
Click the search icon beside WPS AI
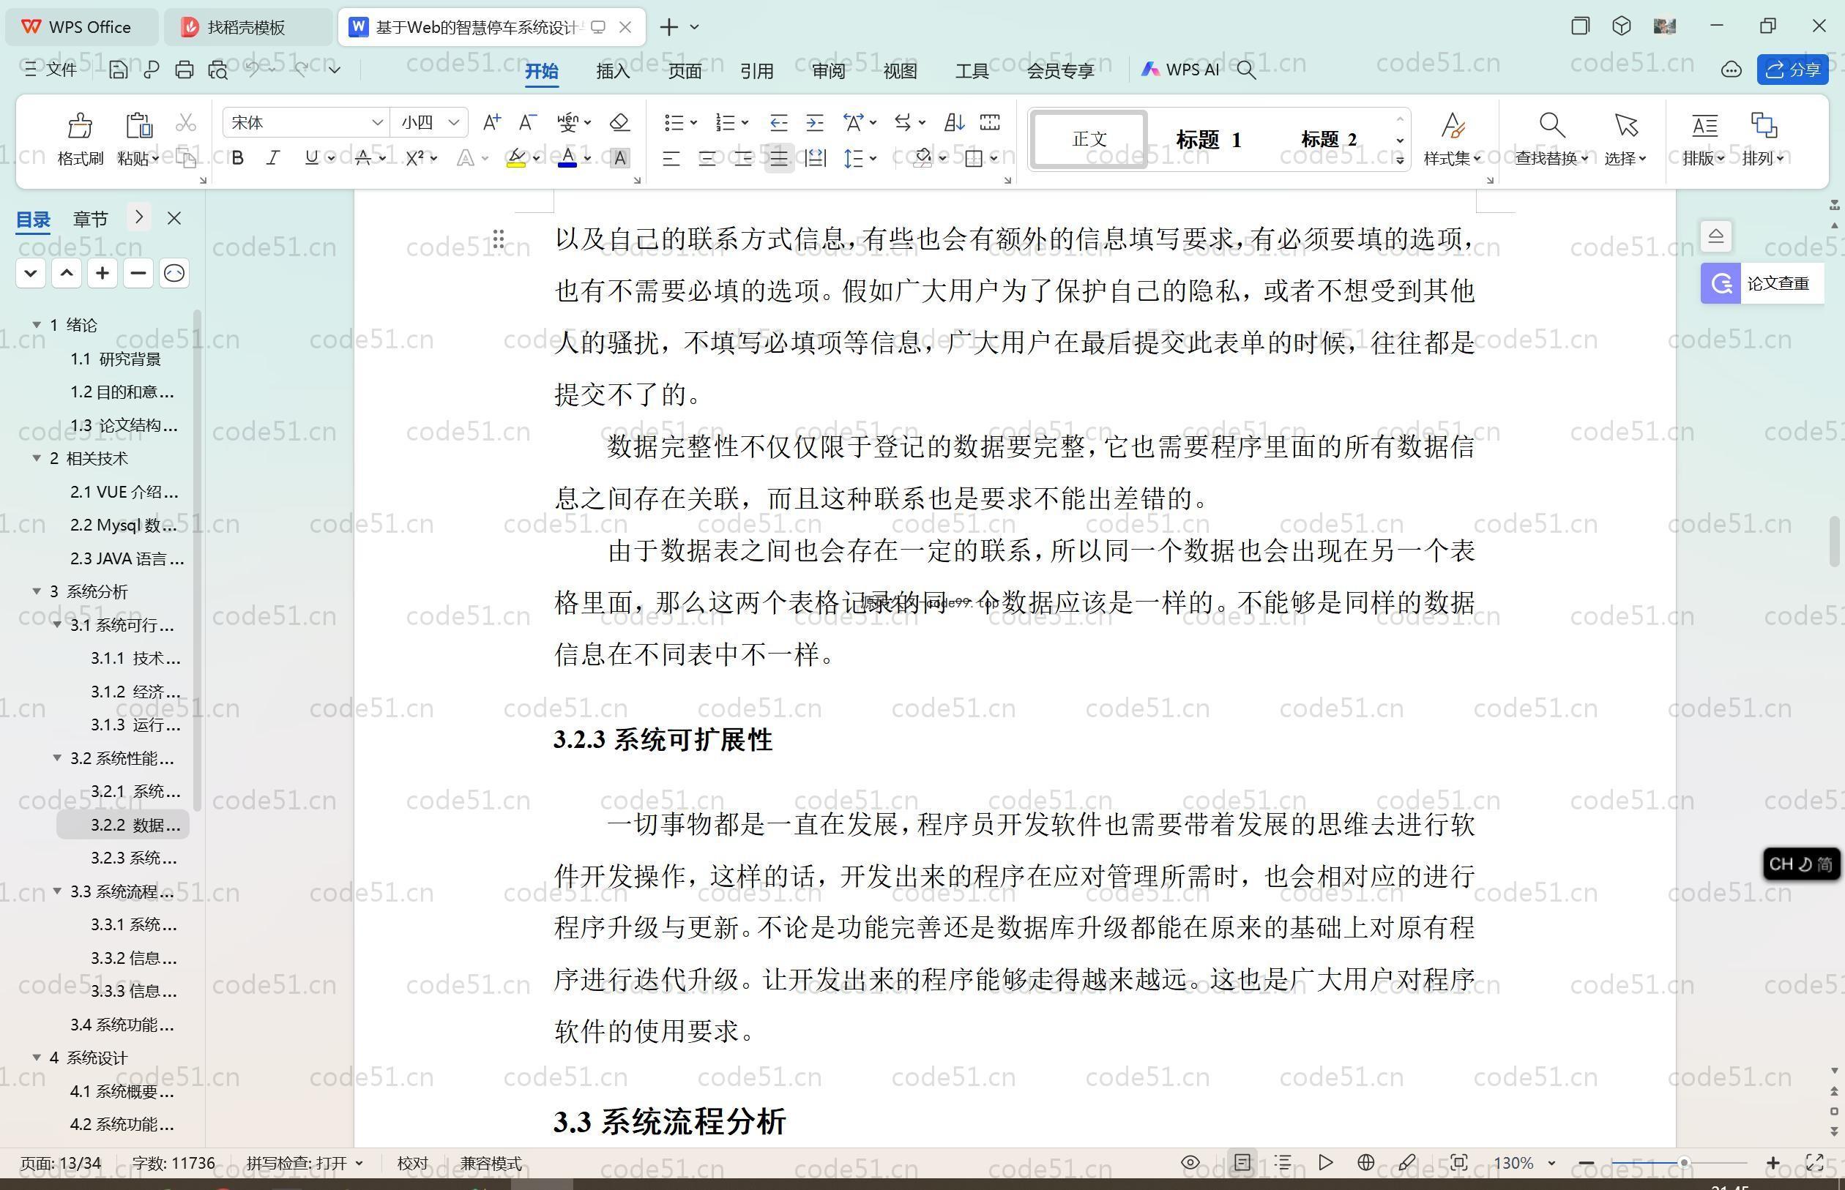point(1246,70)
